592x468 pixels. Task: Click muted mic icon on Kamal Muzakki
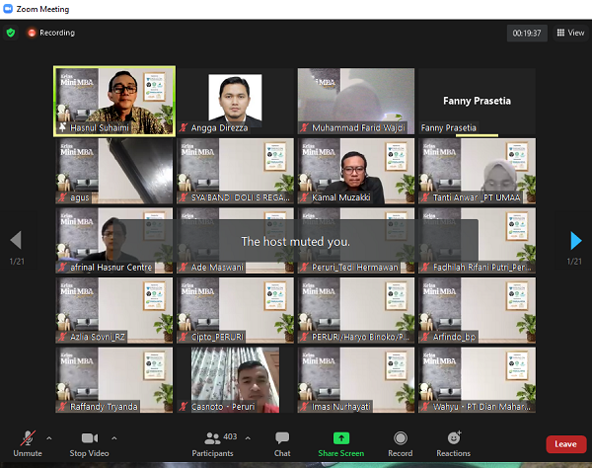tap(304, 197)
